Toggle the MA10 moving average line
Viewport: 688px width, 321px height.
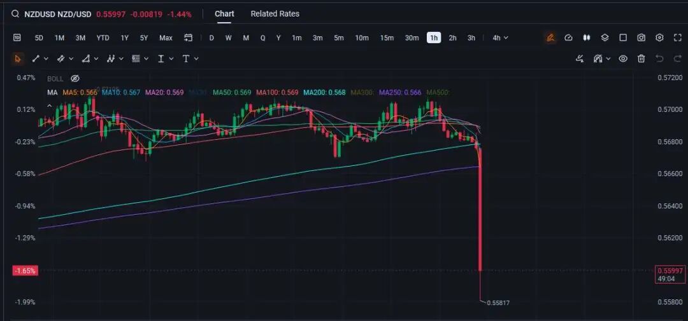[121, 92]
